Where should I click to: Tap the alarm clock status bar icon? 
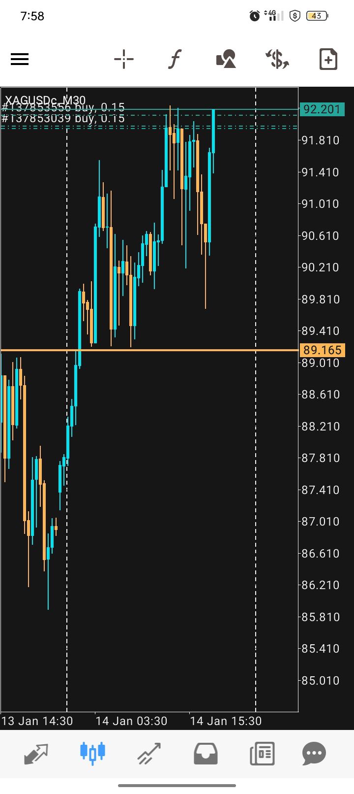pyautogui.click(x=255, y=16)
